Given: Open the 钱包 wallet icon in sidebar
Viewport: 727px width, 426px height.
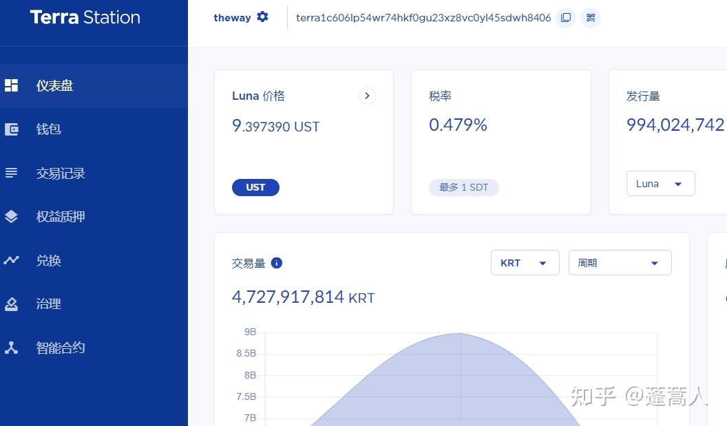Looking at the screenshot, I should click(11, 129).
